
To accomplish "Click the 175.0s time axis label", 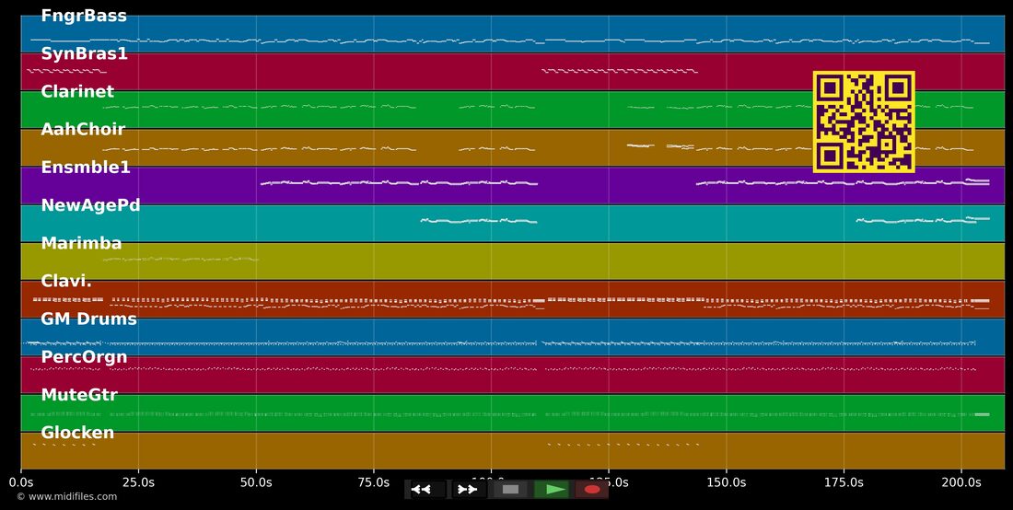I will click(844, 482).
